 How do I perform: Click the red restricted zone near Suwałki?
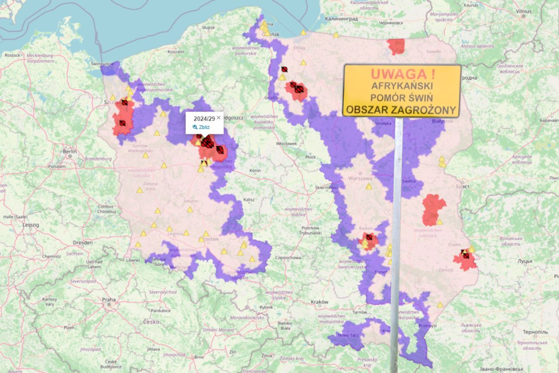point(397,46)
